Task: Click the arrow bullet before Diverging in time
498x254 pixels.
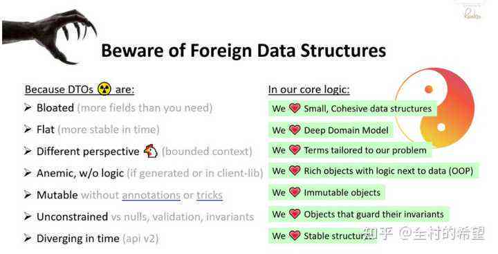Action: [28, 238]
